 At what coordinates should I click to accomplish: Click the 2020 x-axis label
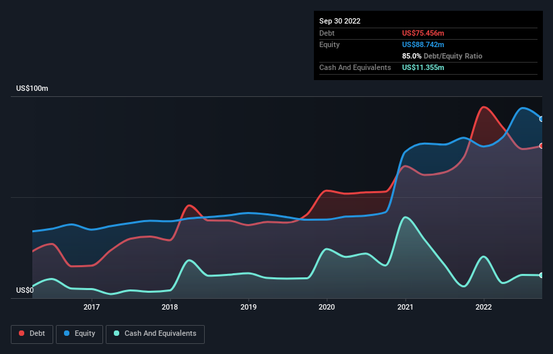[327, 307]
